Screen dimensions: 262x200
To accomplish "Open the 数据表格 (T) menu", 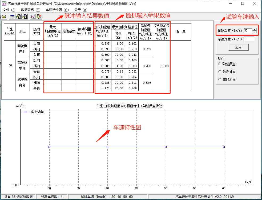I will 30,10.
